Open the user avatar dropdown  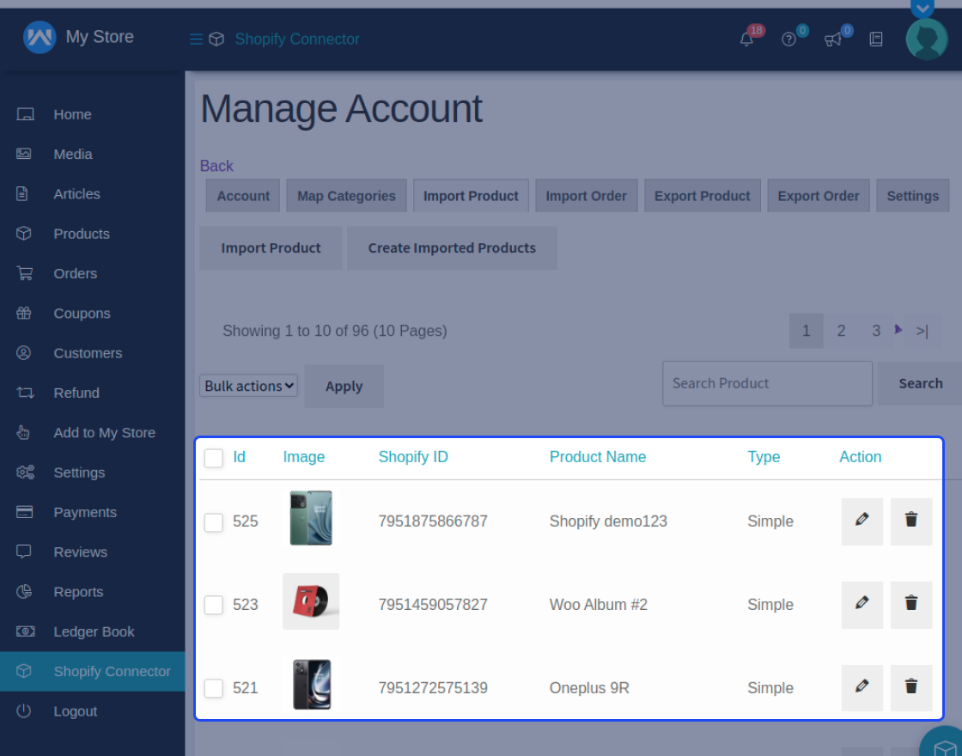click(926, 39)
